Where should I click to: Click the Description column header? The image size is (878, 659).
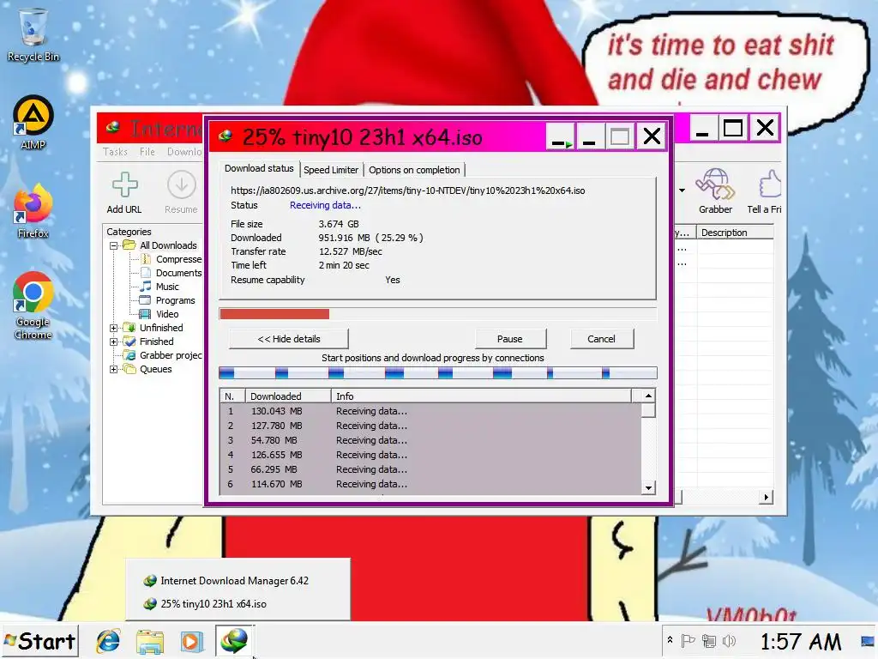click(x=735, y=233)
